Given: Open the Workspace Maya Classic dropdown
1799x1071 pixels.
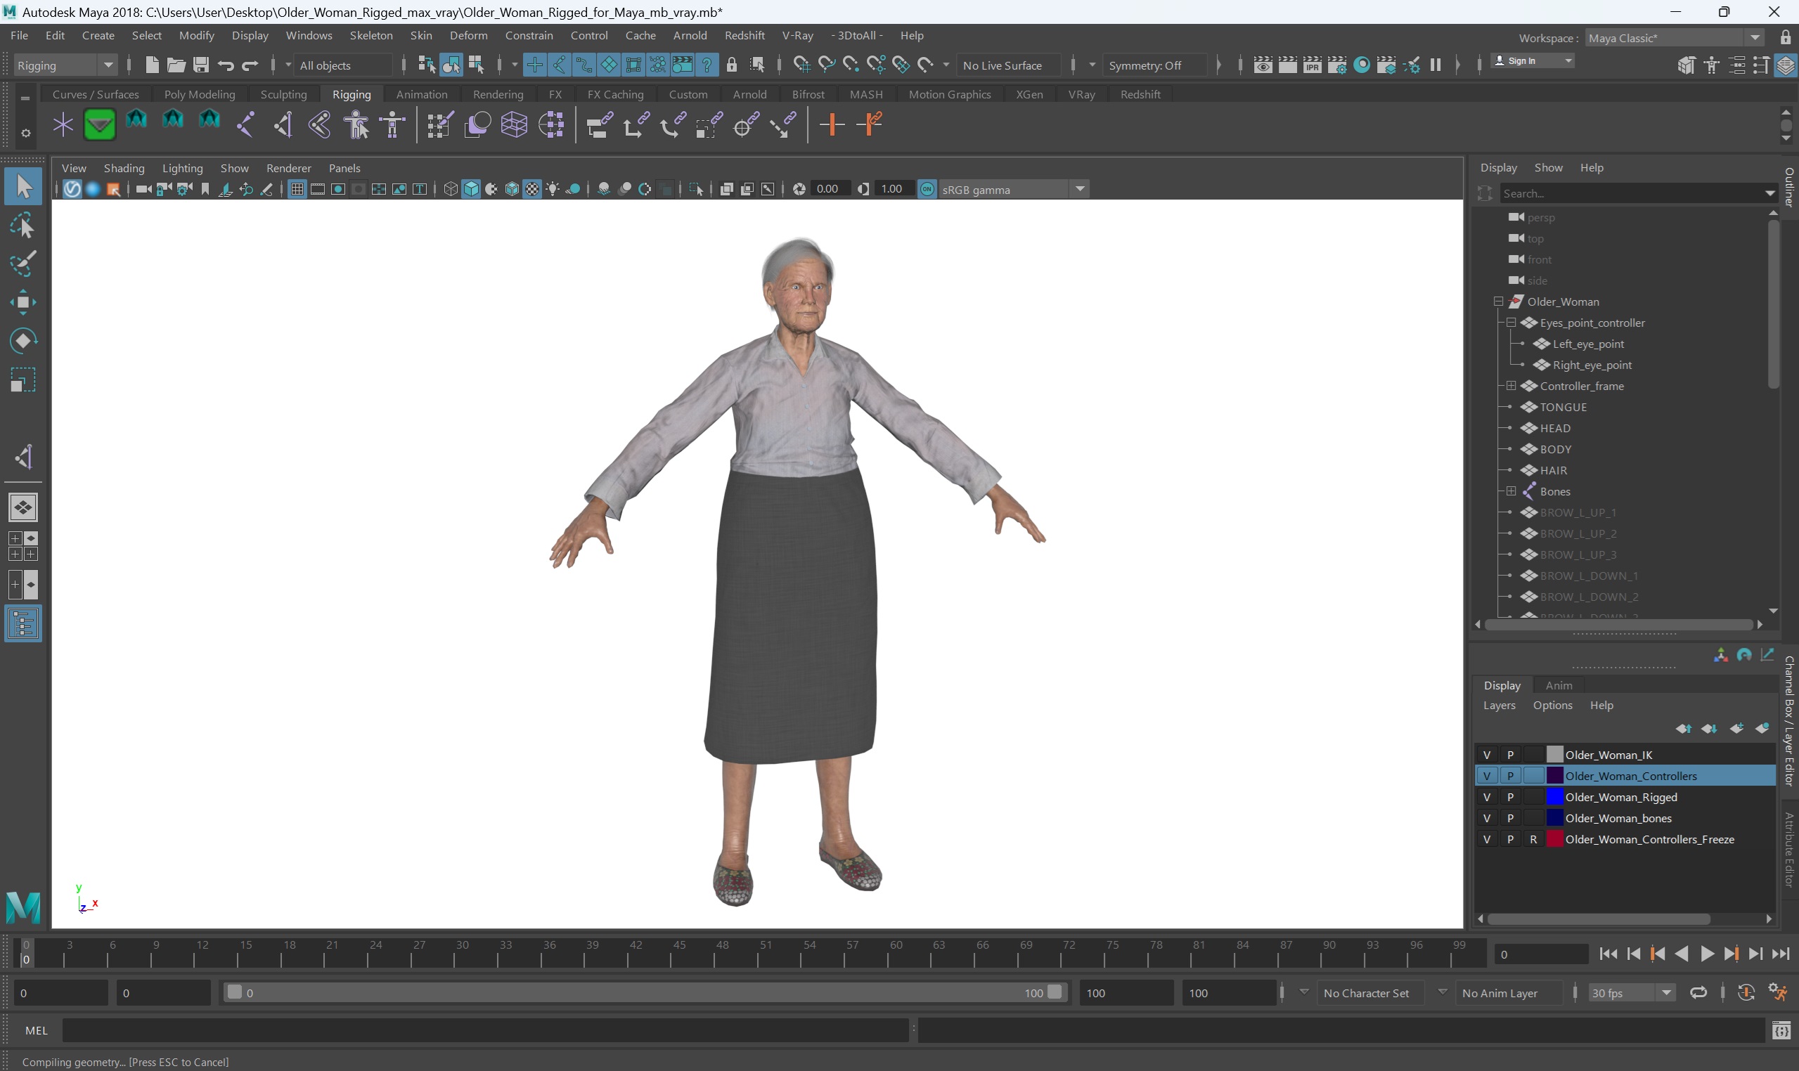Looking at the screenshot, I should coord(1675,37).
